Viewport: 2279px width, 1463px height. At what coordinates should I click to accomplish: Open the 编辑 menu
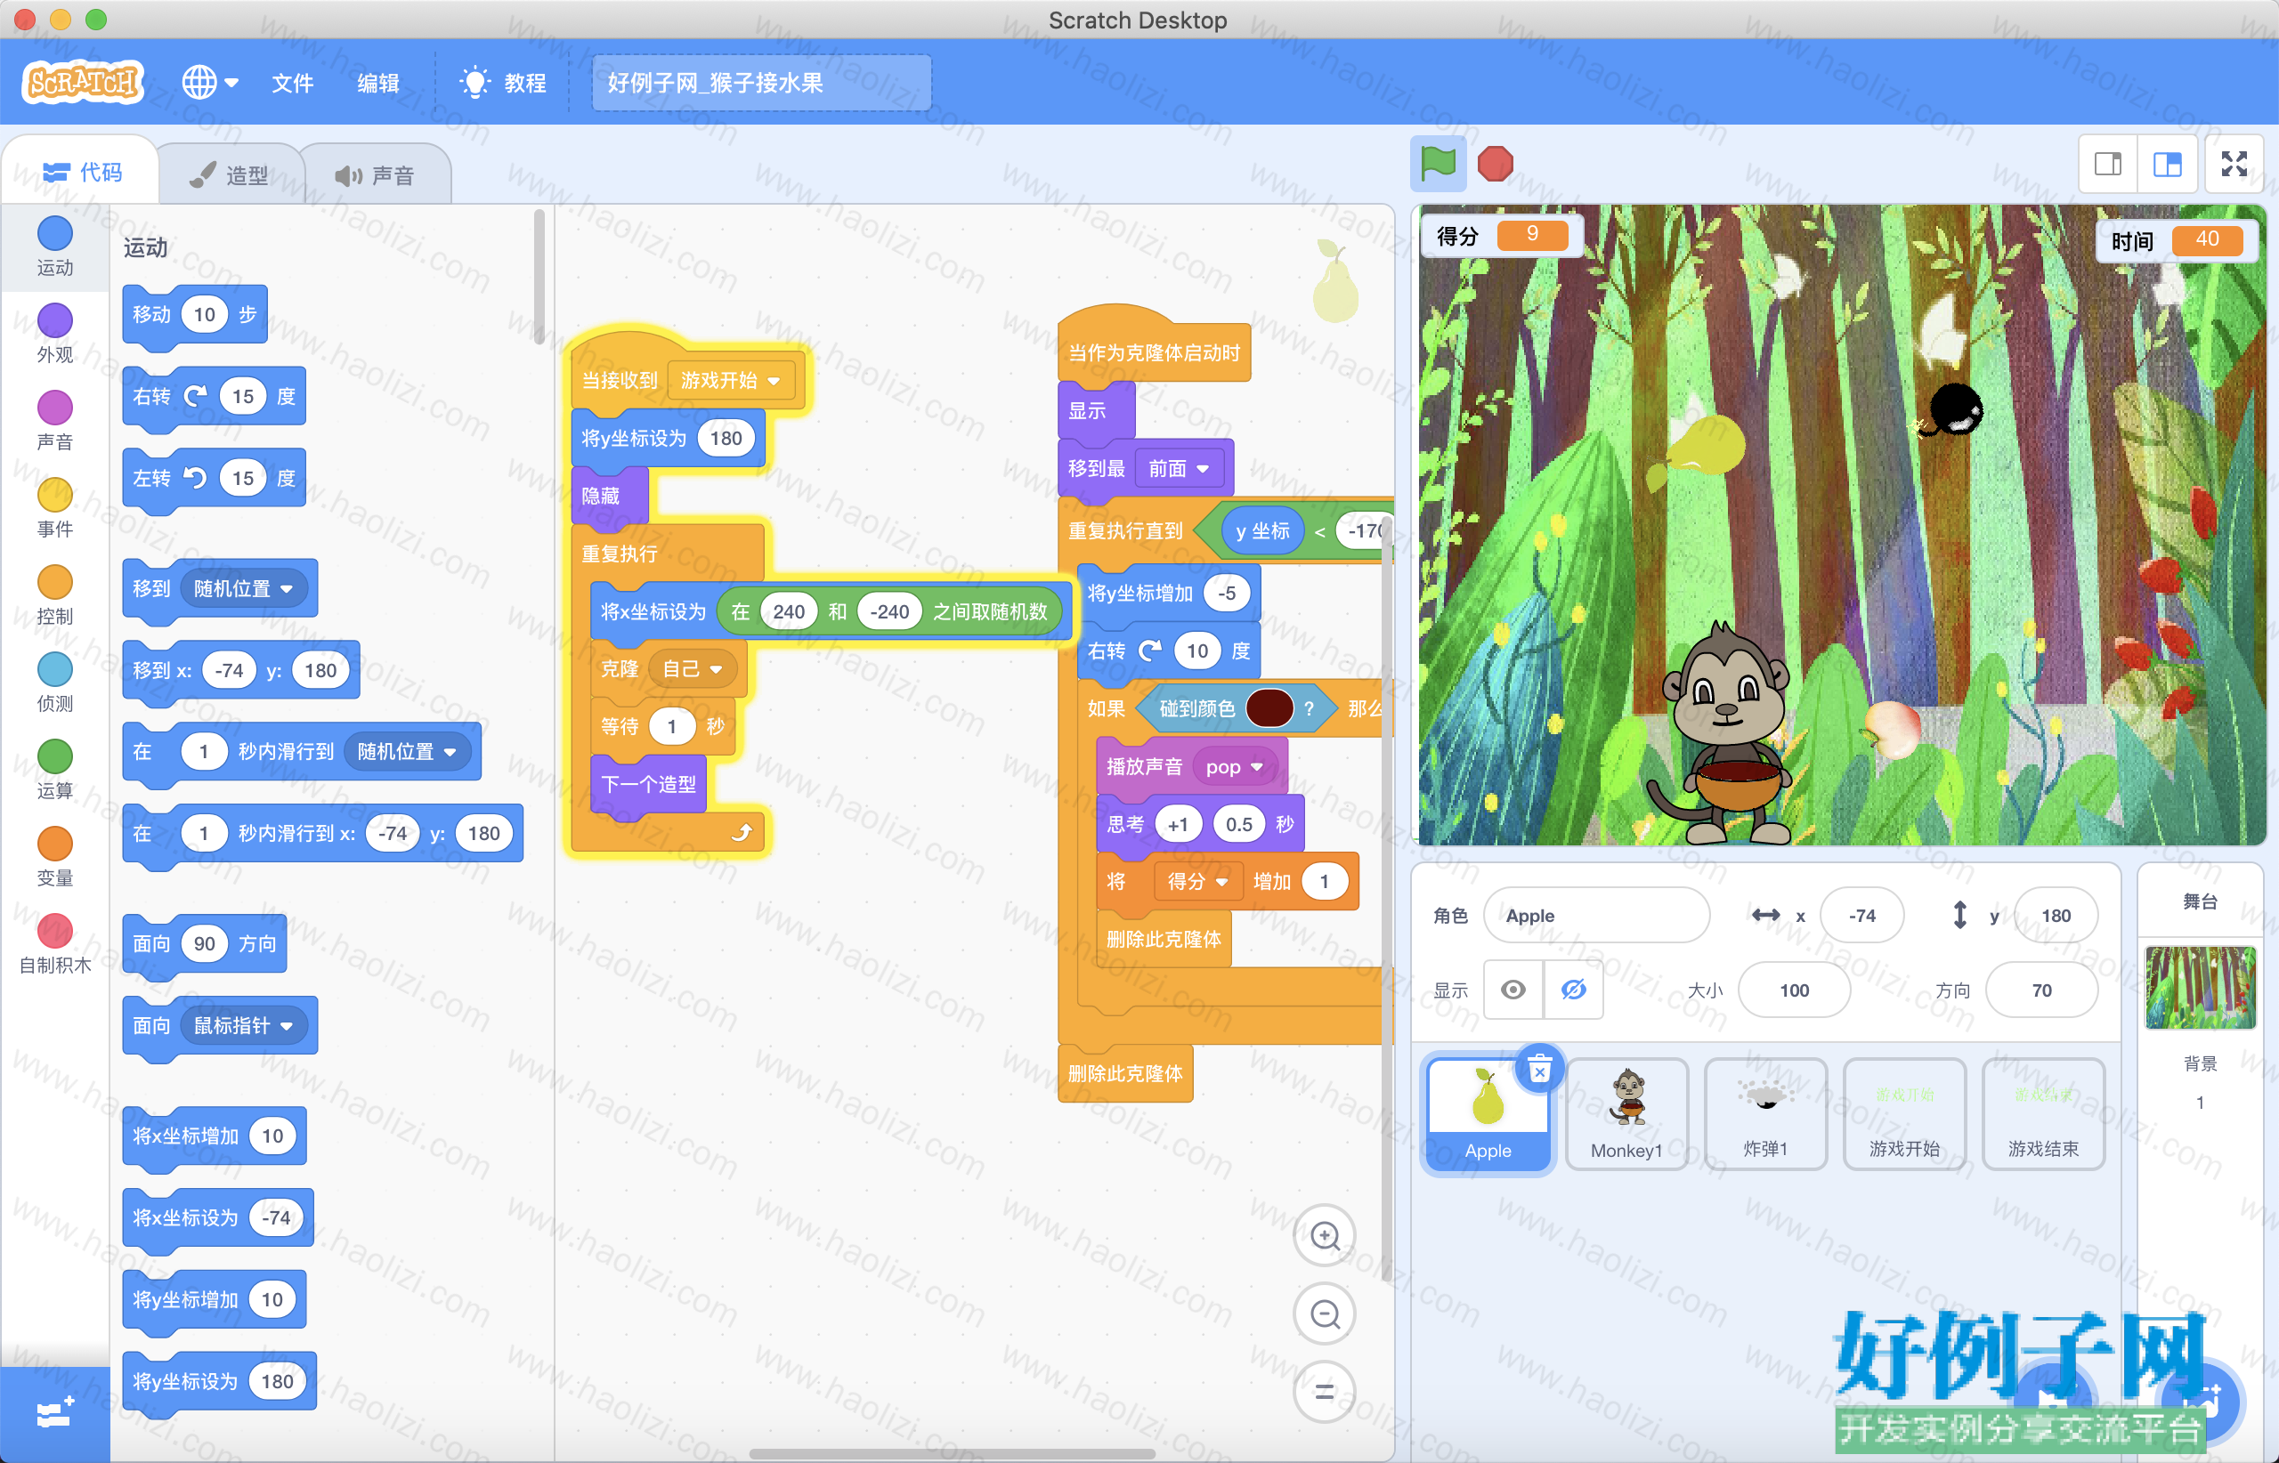click(x=377, y=84)
